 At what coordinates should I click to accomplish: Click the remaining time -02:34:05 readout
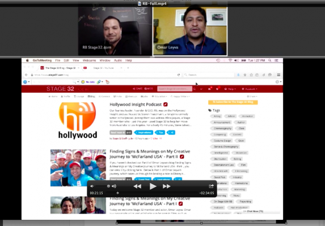(206, 193)
